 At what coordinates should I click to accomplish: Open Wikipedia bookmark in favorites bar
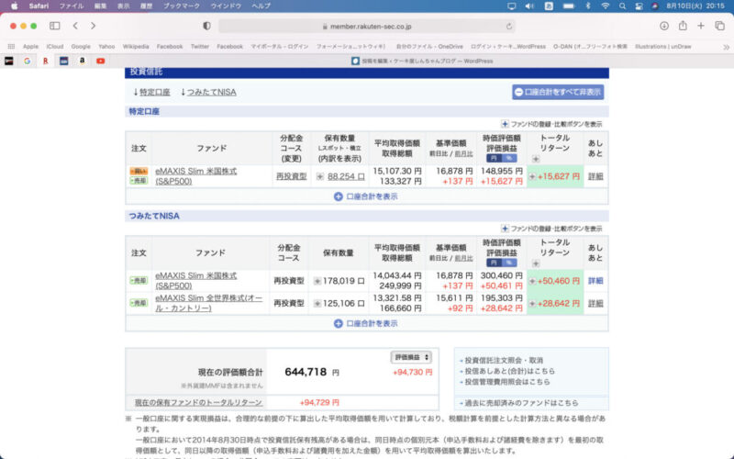[x=136, y=47]
